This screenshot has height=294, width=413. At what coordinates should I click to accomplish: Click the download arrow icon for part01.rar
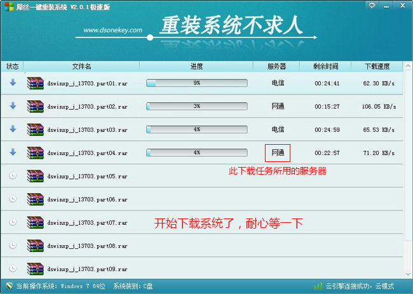coord(13,83)
